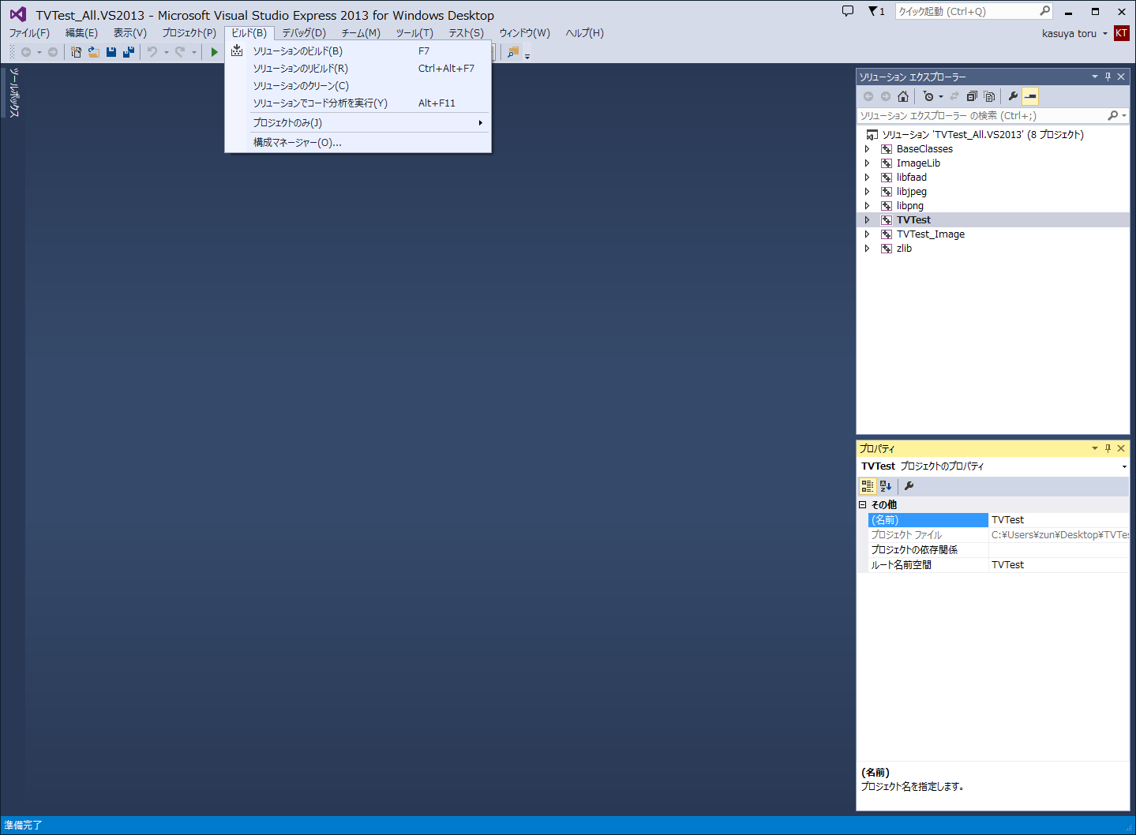
Task: Click the Solution Explorer search field
Action: point(992,115)
